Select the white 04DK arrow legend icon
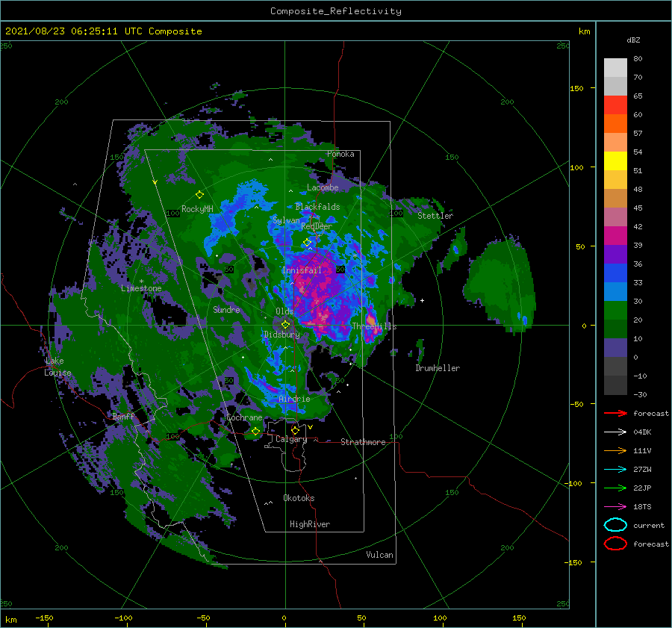The image size is (672, 628). point(615,432)
